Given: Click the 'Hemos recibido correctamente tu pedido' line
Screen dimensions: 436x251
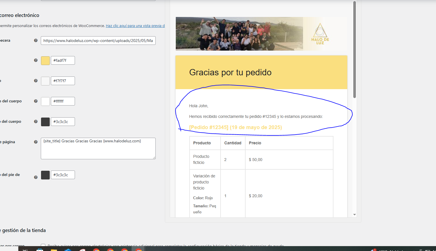Looking at the screenshot, I should [256, 116].
